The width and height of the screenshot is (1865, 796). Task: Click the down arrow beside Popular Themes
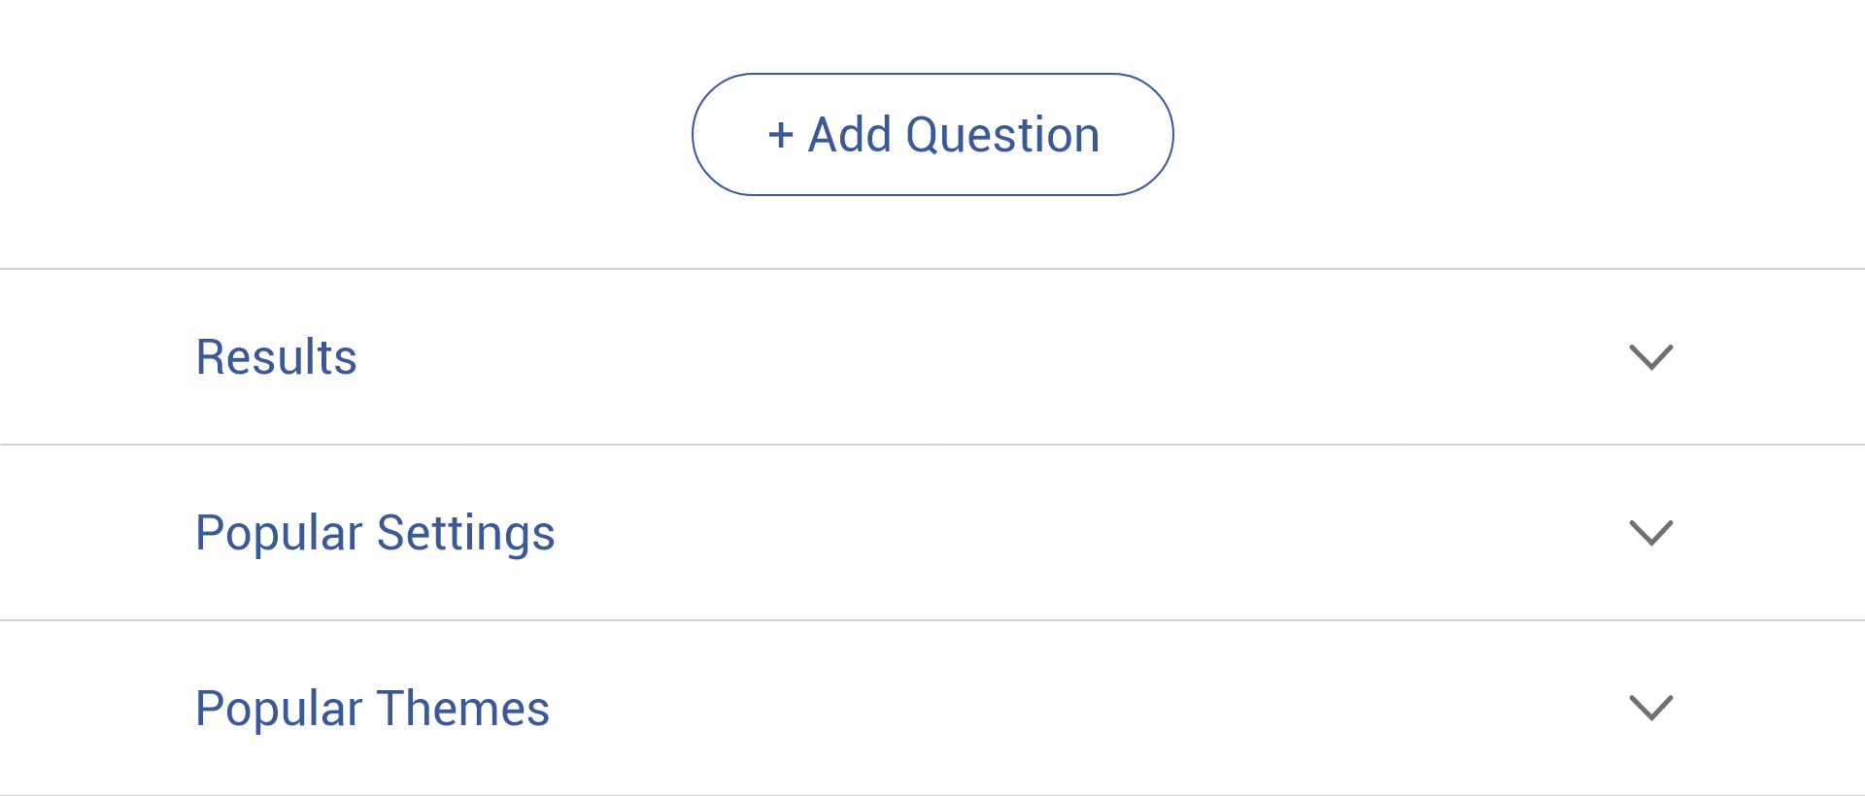[1650, 708]
